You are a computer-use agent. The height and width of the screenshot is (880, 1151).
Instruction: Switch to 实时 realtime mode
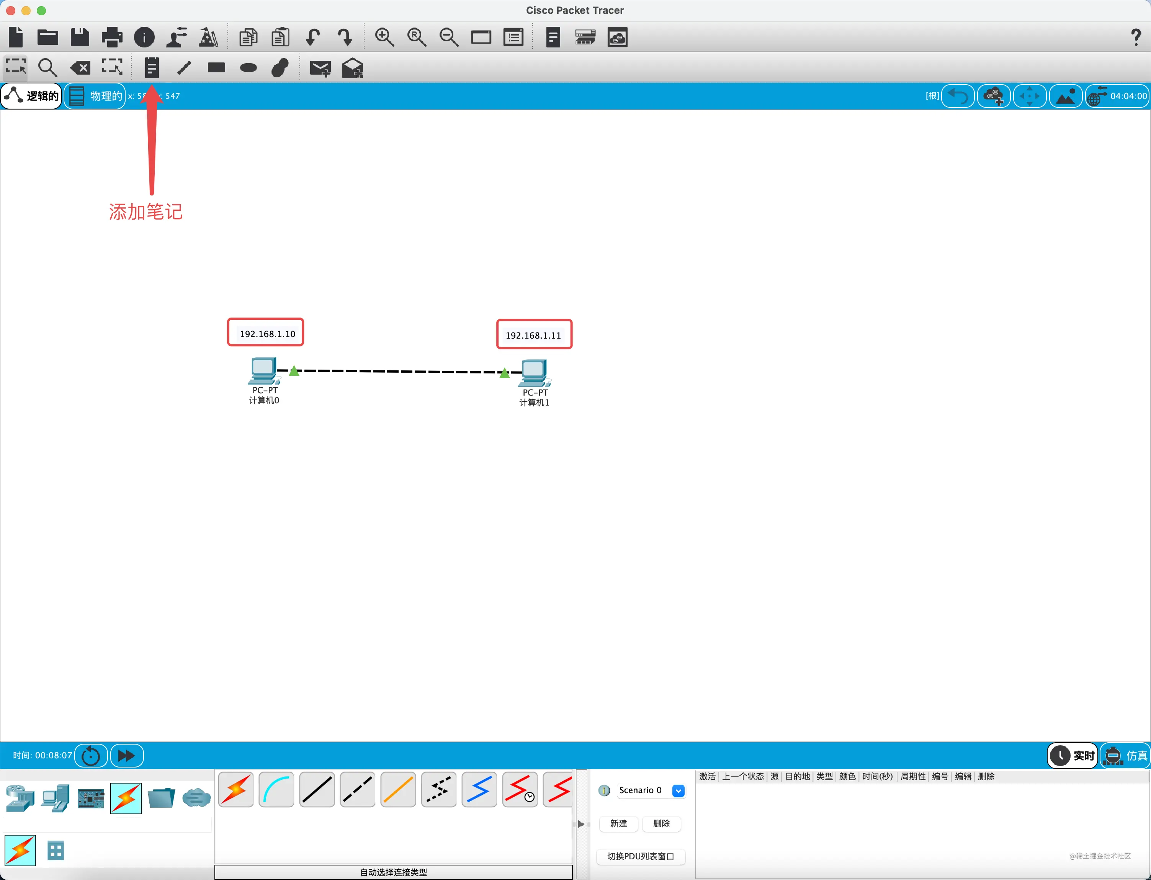tap(1072, 755)
